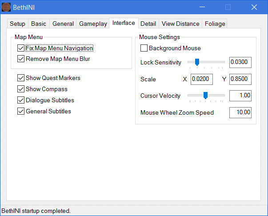Image resolution: width=268 pixels, height=216 pixels.
Task: Switch to the Setup tab
Action: tap(18, 24)
